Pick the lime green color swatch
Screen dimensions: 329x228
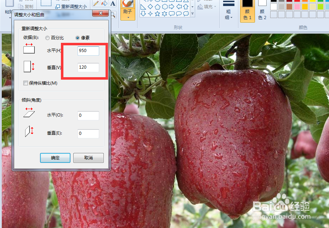click(x=320, y=6)
